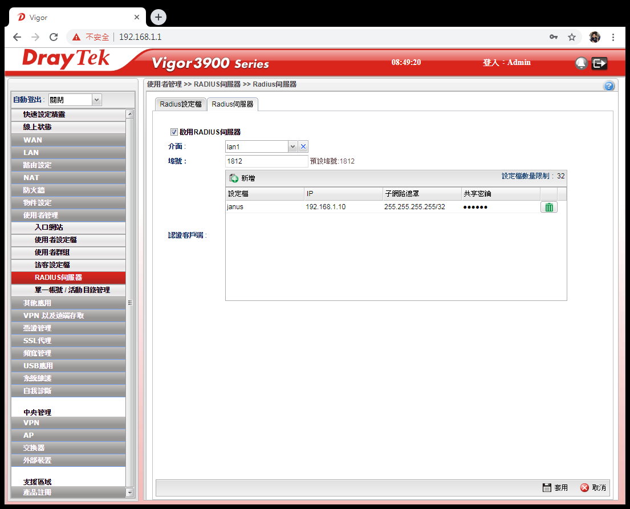This screenshot has height=509, width=630.
Task: Open the blue help question mark icon
Action: (x=608, y=86)
